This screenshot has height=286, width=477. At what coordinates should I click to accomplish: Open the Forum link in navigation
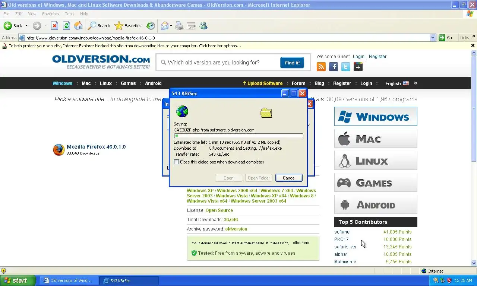point(298,83)
